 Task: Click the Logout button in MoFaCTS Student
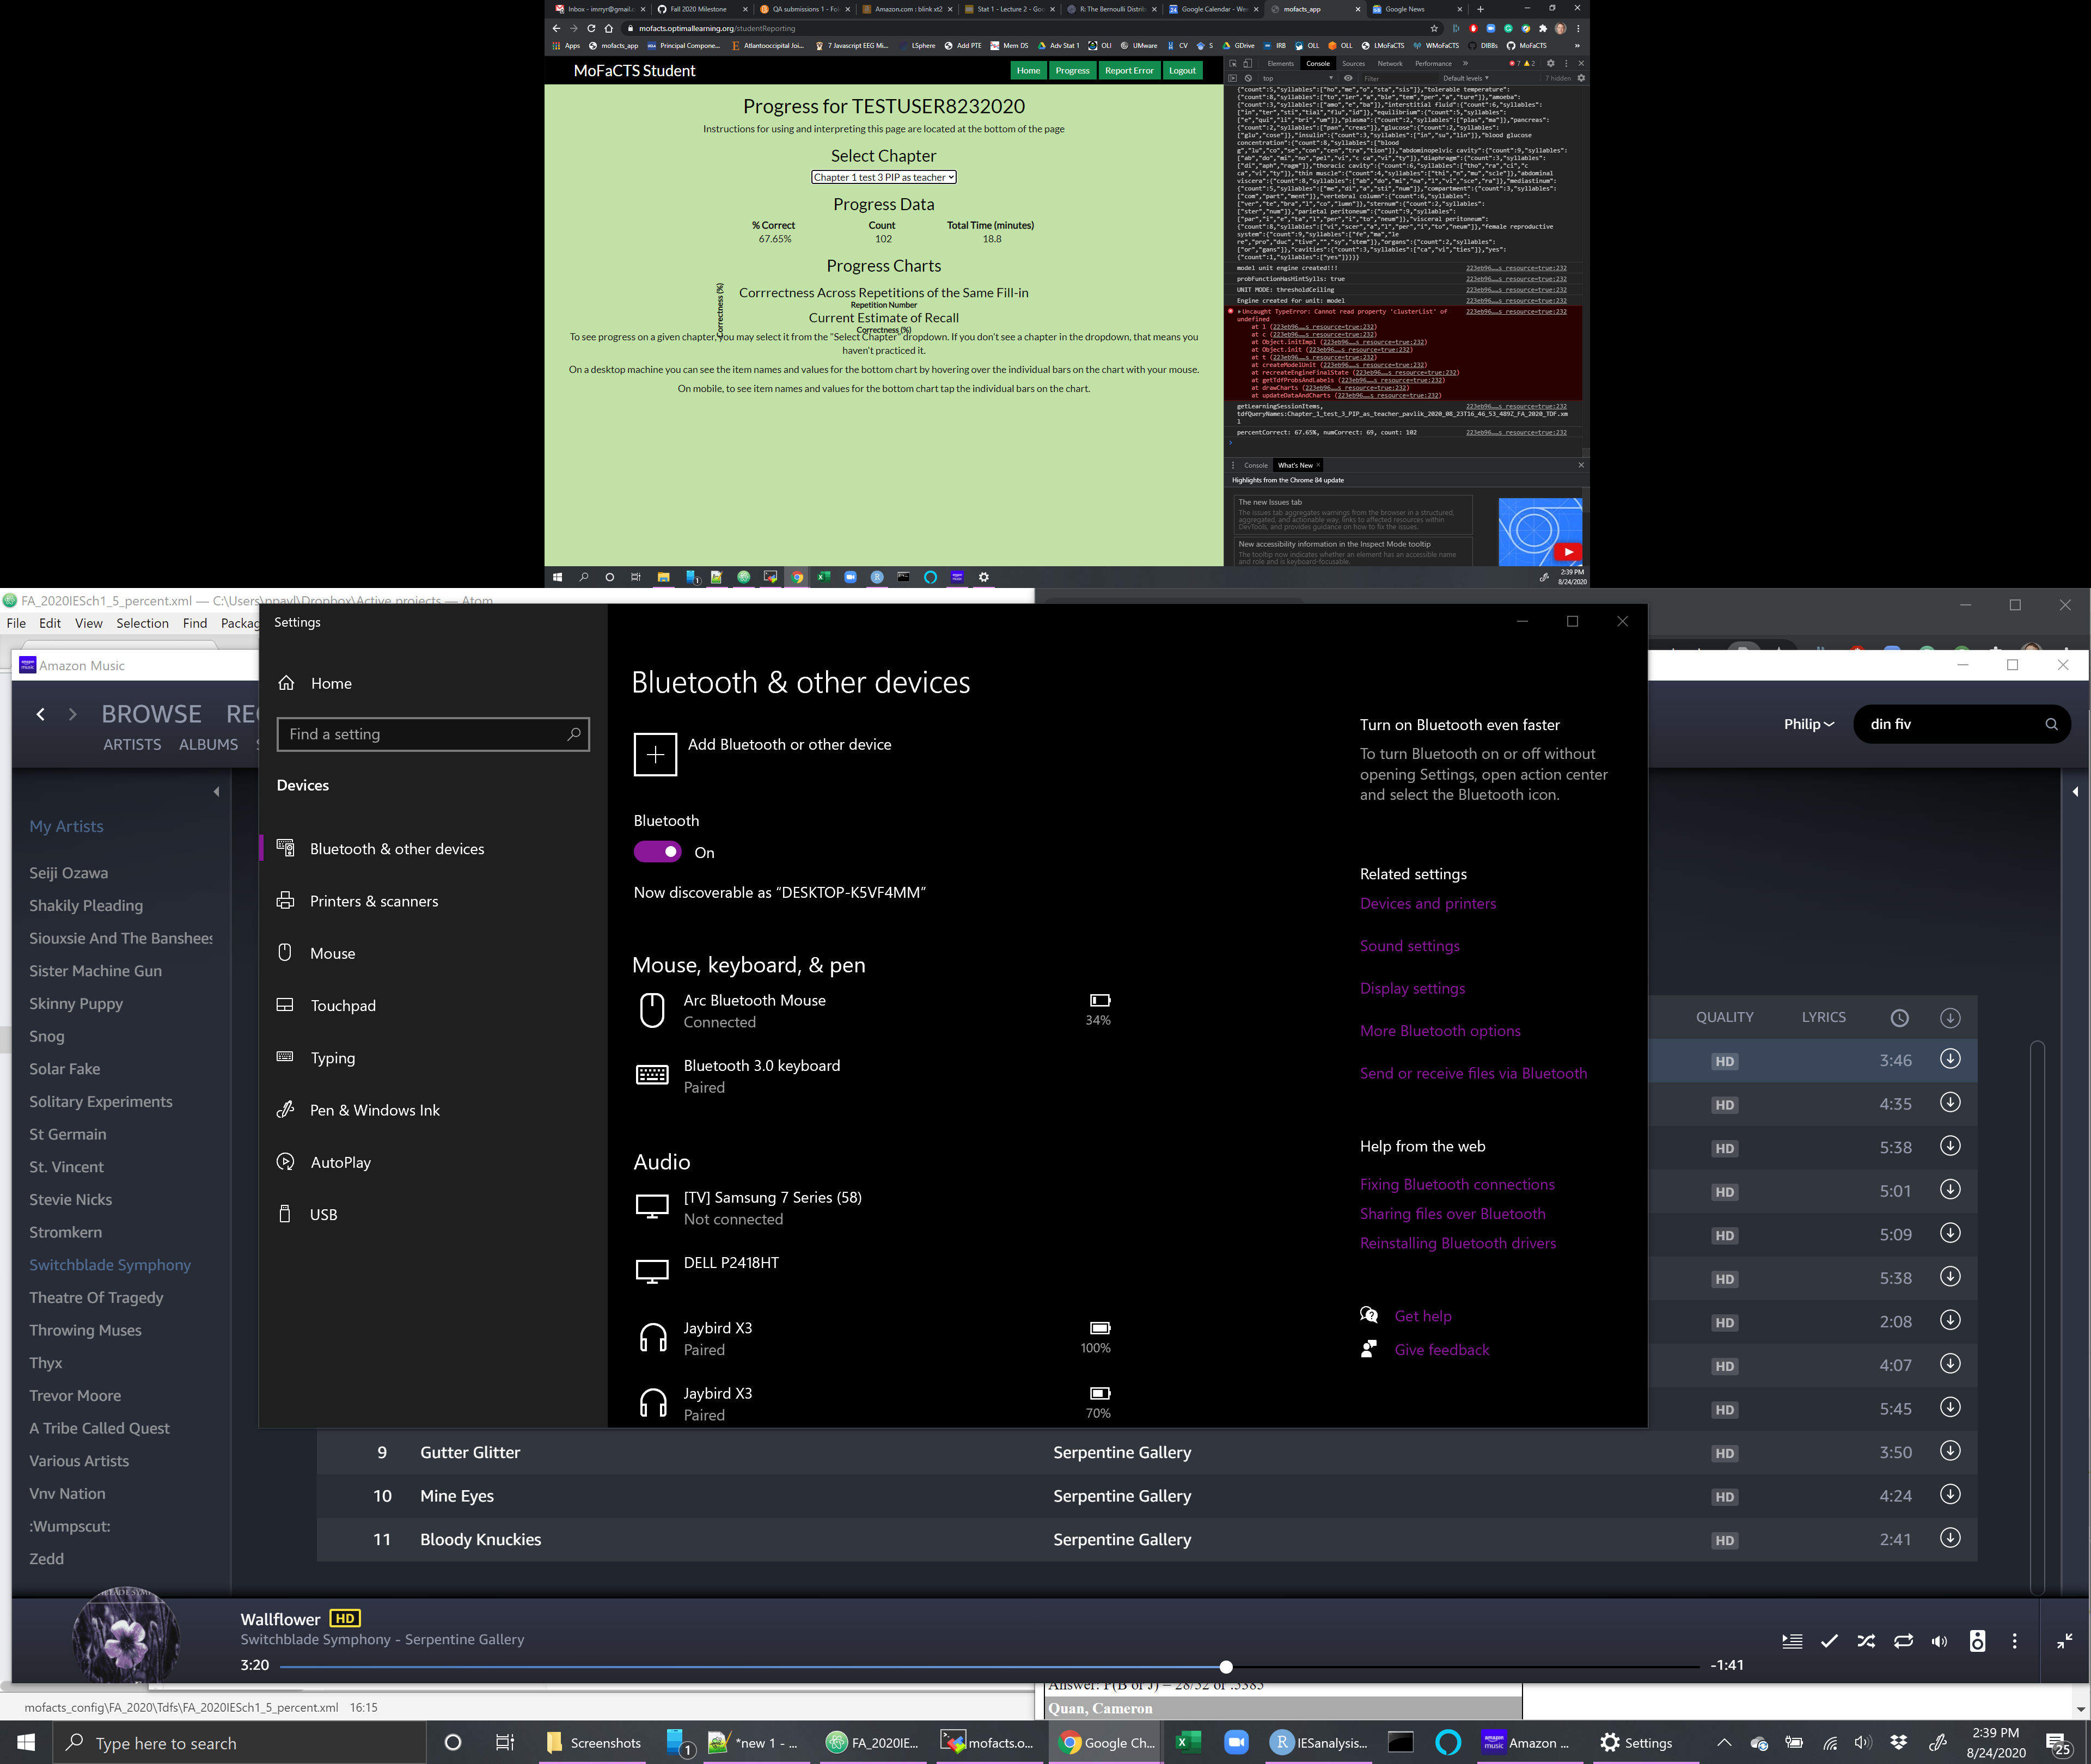pyautogui.click(x=1182, y=70)
